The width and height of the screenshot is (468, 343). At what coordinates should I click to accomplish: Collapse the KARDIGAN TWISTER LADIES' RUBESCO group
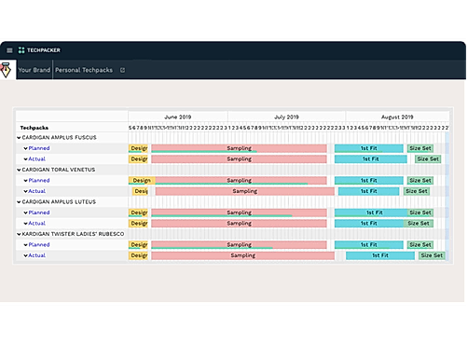pyautogui.click(x=19, y=234)
